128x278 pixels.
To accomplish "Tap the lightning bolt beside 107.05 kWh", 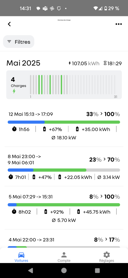I will (x=70, y=63).
